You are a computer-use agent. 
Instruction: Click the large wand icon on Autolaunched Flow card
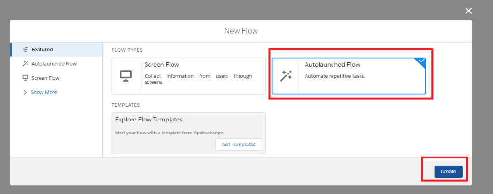(286, 76)
